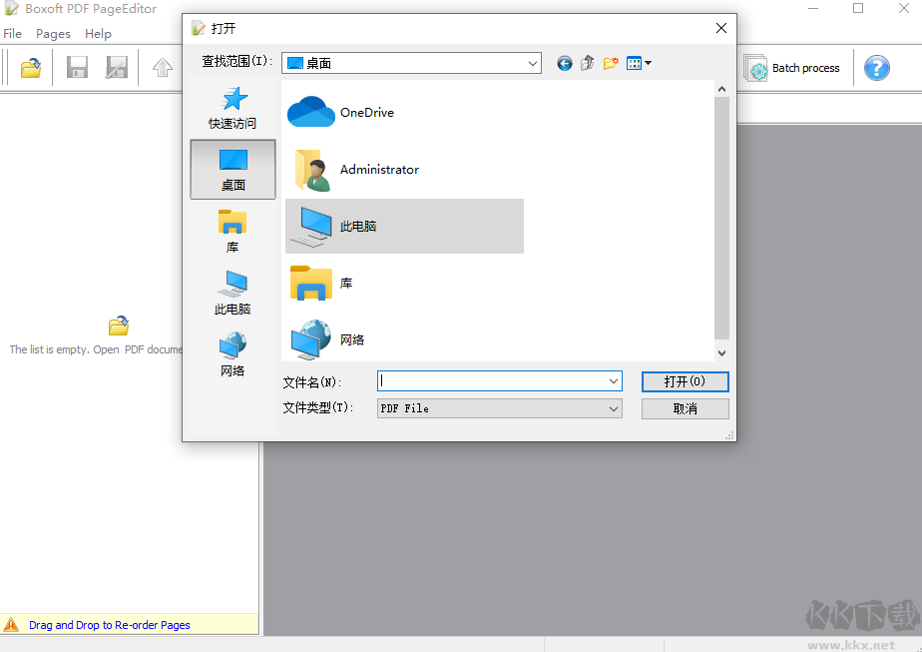The image size is (922, 652).
Task: Open the Pages menu
Action: click(x=53, y=33)
